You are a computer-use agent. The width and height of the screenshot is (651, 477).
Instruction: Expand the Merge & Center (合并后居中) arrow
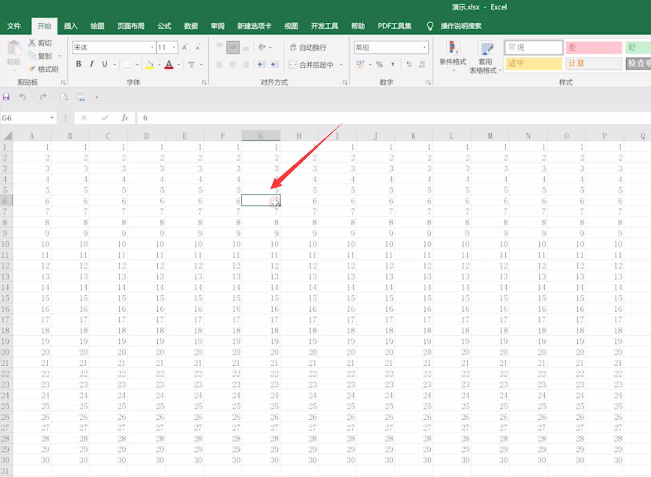tap(341, 65)
